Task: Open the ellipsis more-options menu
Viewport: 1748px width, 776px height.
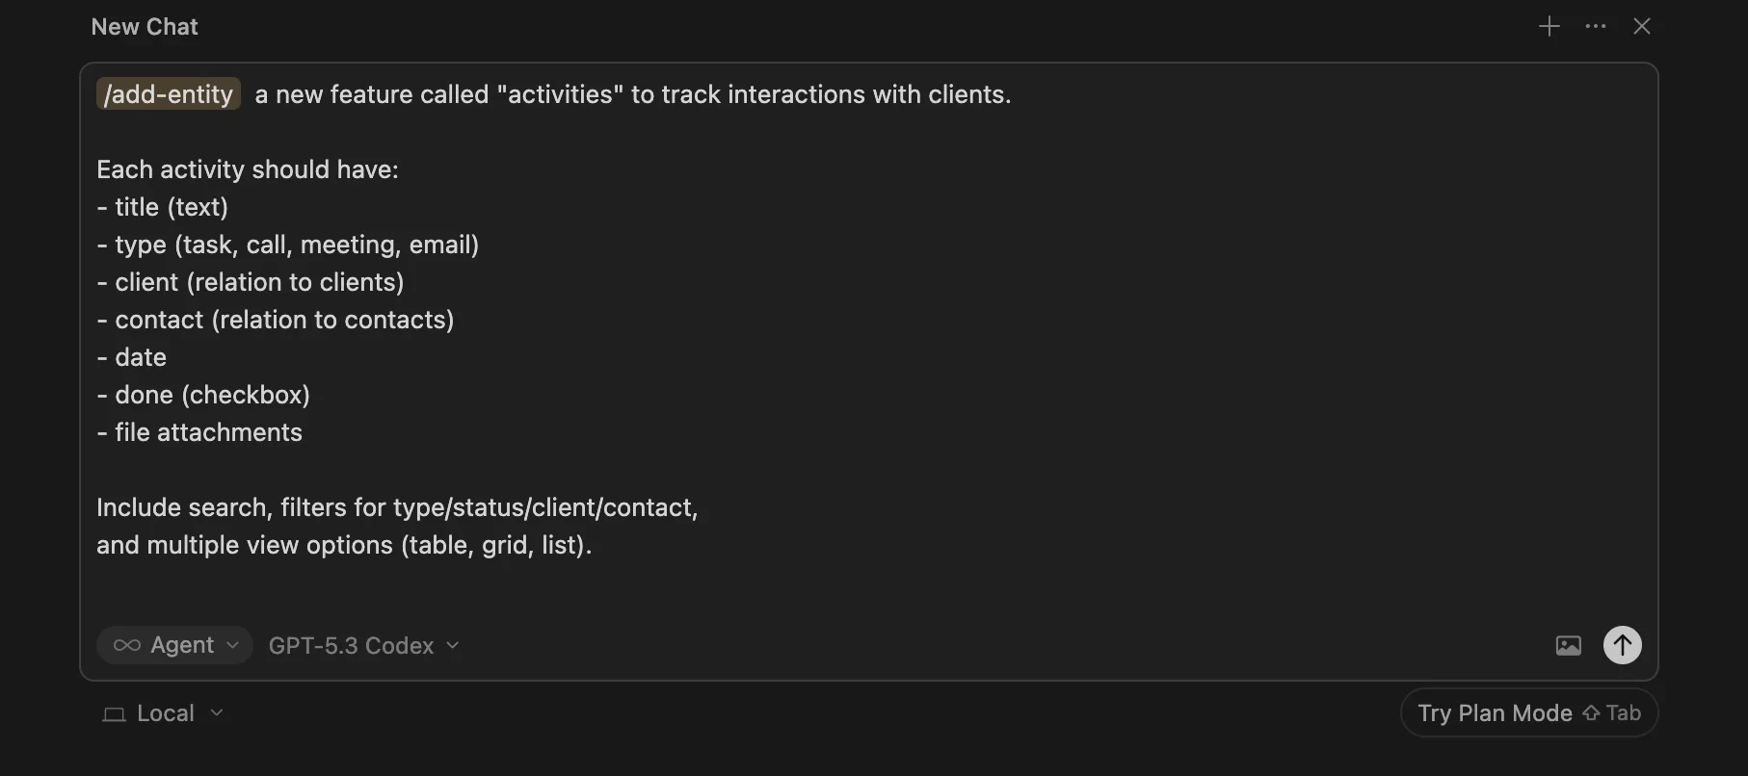Action: (1596, 26)
